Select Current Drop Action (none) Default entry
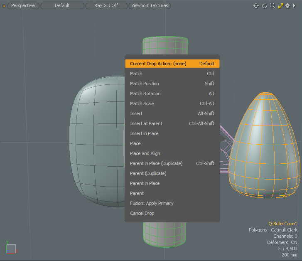The height and width of the screenshot is (261, 302). coord(172,64)
